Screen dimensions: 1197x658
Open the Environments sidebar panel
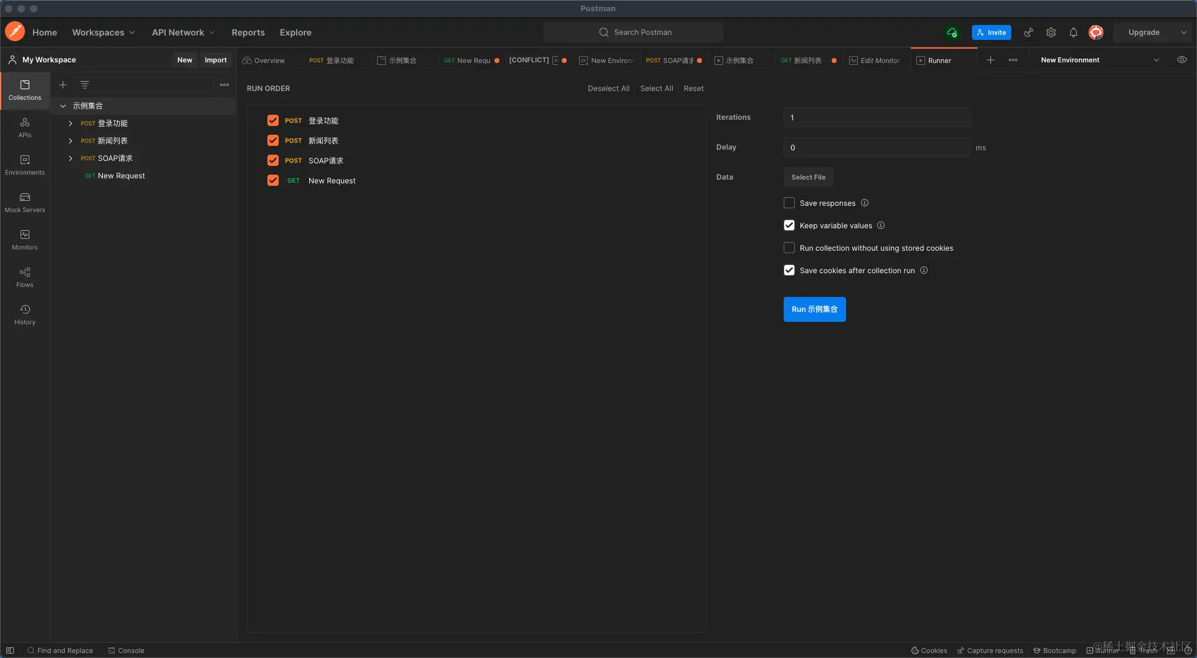[x=25, y=165]
